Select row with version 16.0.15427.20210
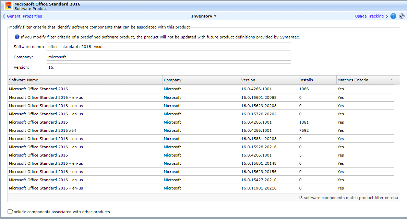 pyautogui.click(x=201, y=180)
